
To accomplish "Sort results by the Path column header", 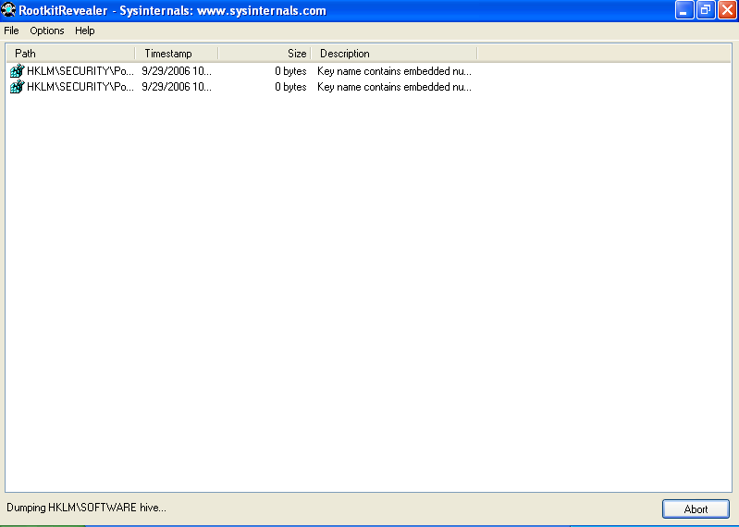I will click(x=70, y=54).
